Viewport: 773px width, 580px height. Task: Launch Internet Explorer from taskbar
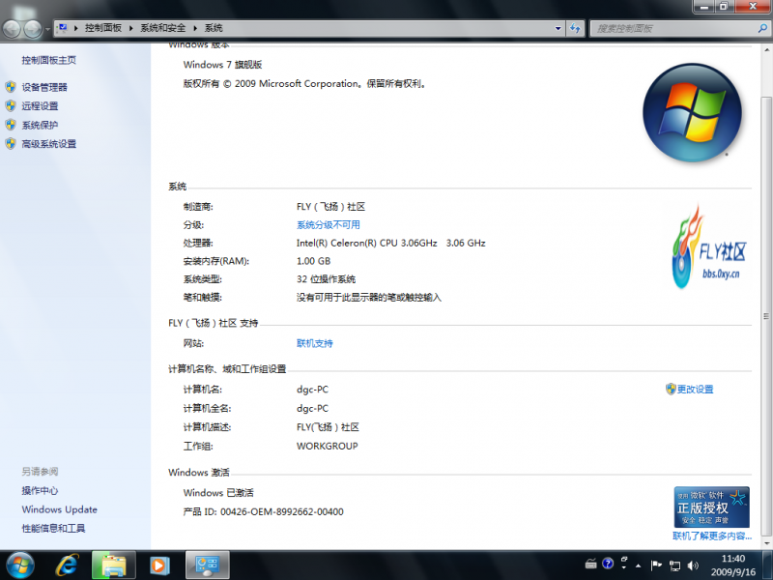[x=66, y=565]
